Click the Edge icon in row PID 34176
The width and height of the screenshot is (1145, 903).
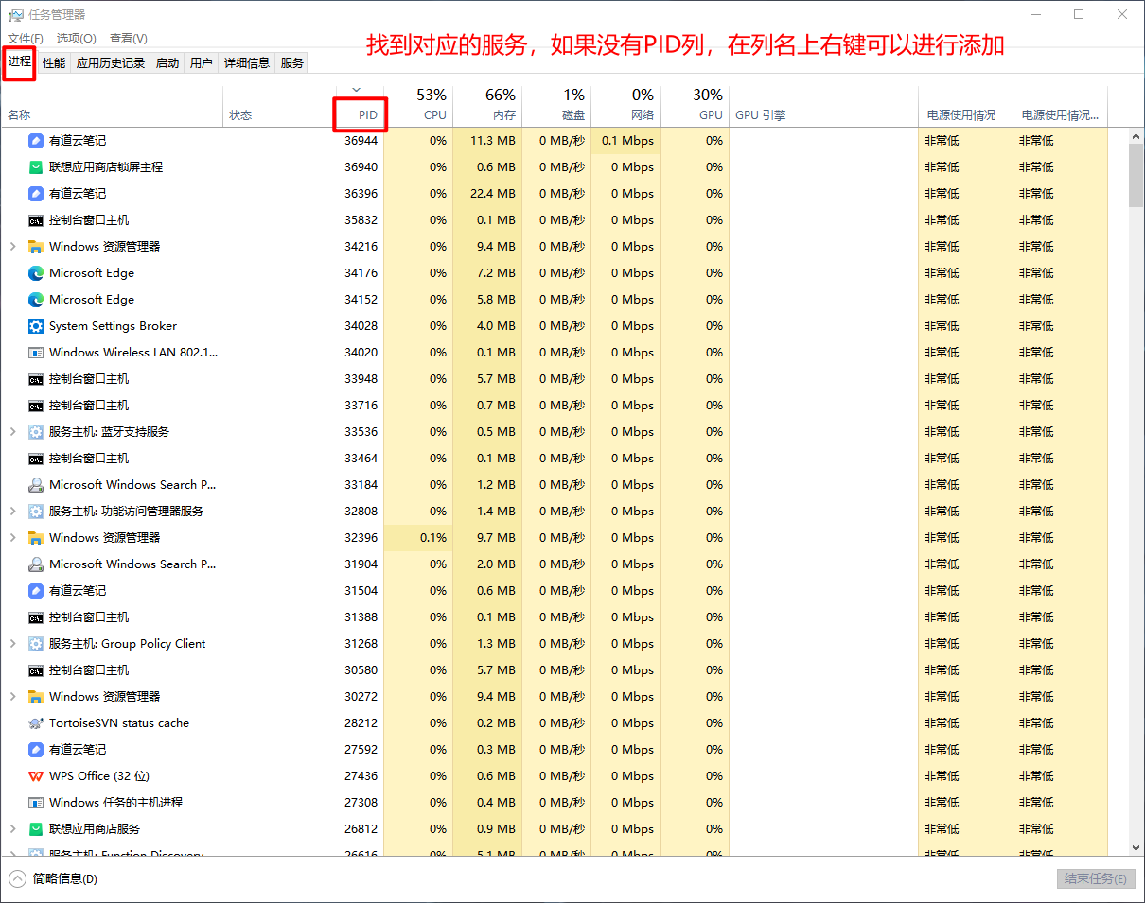pos(36,272)
